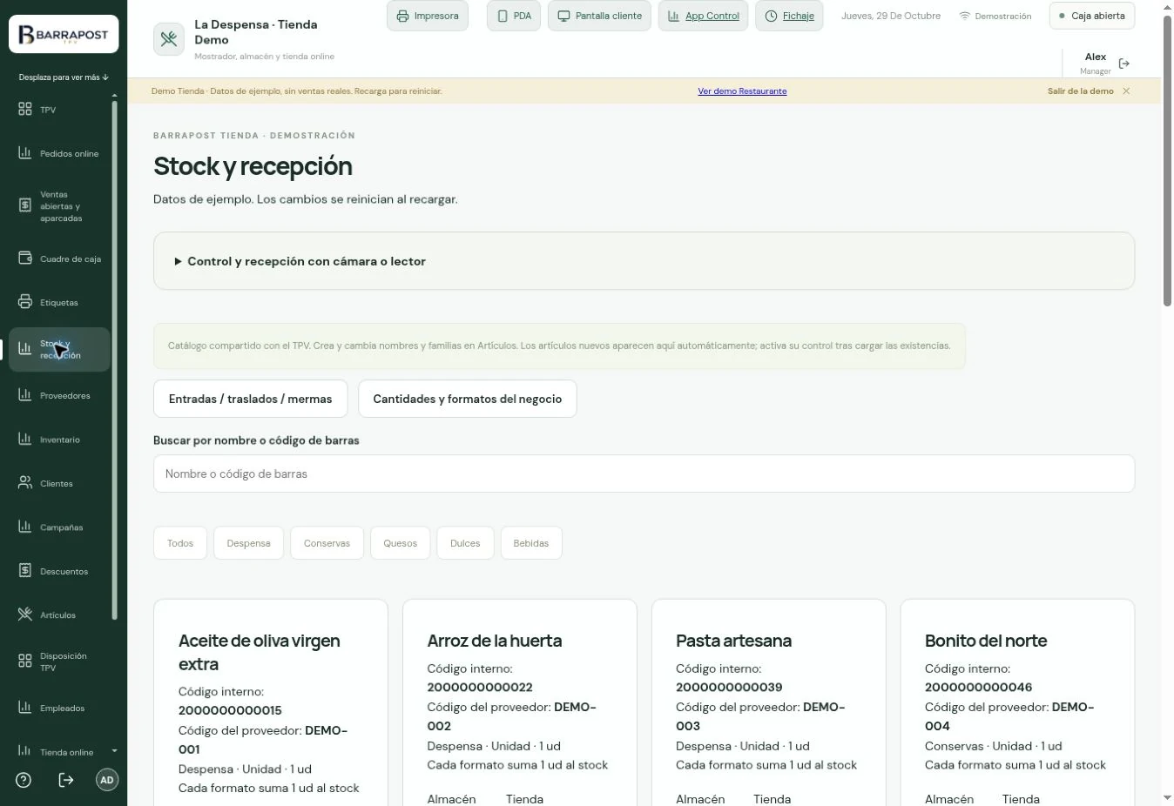
Task: Expand Control y recepción con cámara o lector
Action: (x=644, y=261)
